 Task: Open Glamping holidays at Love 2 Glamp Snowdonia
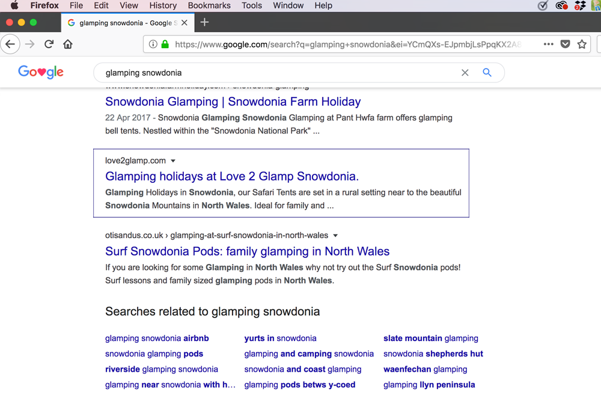(232, 176)
